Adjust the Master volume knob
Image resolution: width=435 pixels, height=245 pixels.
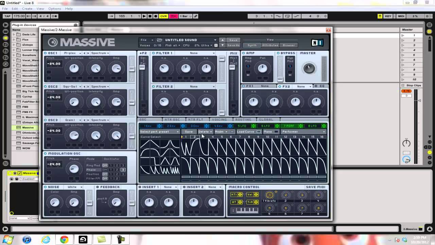(309, 68)
